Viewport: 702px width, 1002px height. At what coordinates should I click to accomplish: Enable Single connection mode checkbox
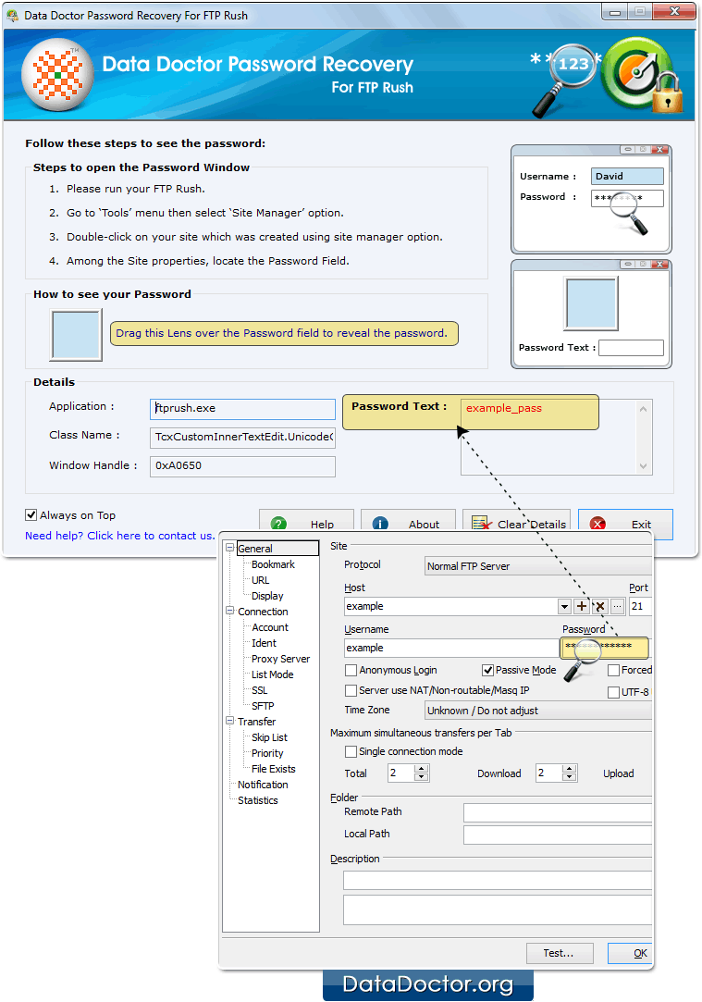pos(351,752)
